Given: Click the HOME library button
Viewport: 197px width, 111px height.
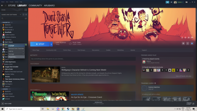Looking at the screenshot, I should [x=12, y=10].
